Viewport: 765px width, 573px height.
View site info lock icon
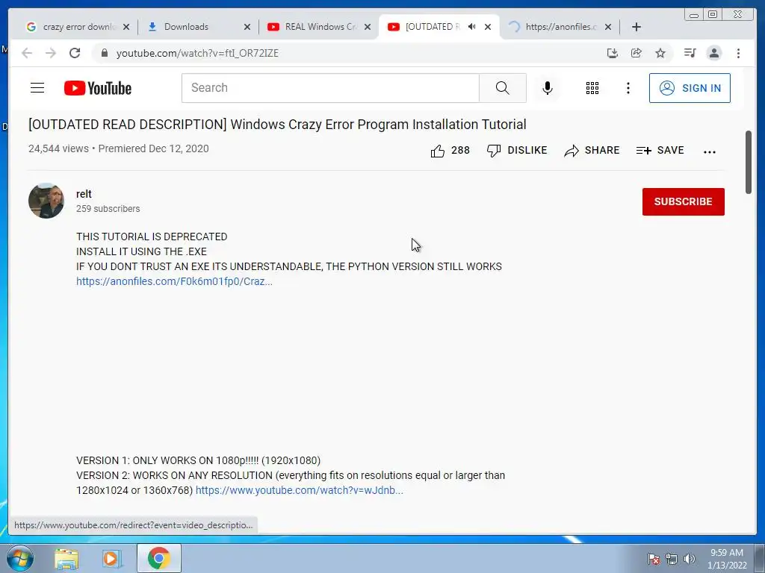point(105,53)
